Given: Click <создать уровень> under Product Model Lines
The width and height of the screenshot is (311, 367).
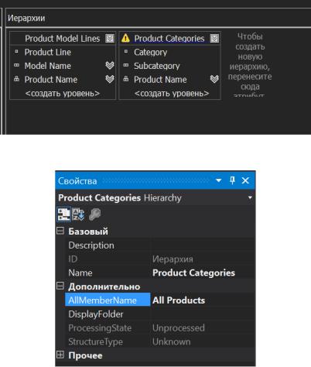Looking at the screenshot, I should tap(63, 93).
